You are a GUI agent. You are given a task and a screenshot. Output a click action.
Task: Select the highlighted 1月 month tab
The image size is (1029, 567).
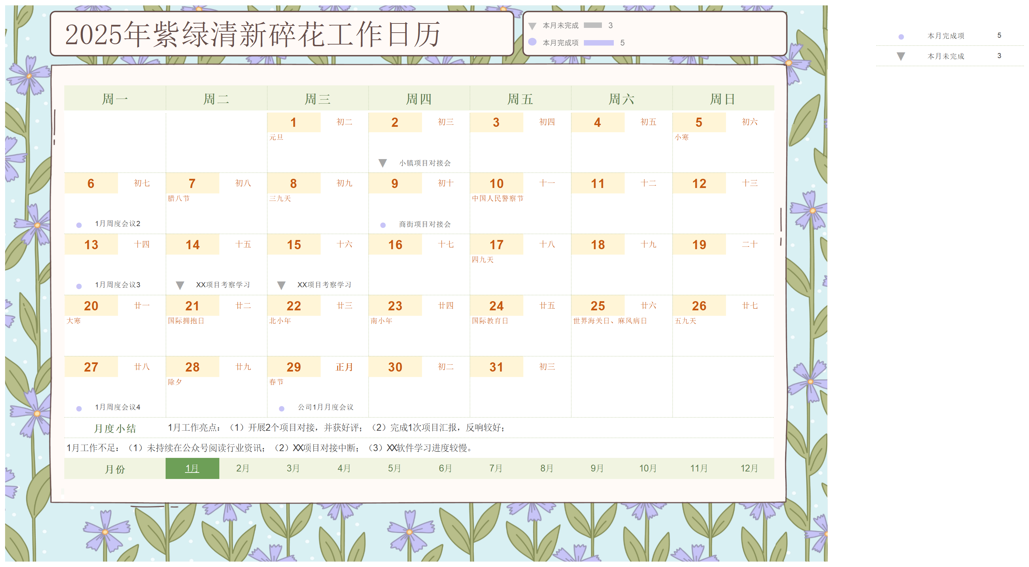pos(192,468)
